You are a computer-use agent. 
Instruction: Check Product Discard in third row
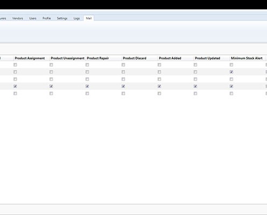point(123,79)
